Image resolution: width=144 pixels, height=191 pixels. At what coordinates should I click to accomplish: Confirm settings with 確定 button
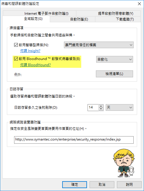click(x=75, y=185)
